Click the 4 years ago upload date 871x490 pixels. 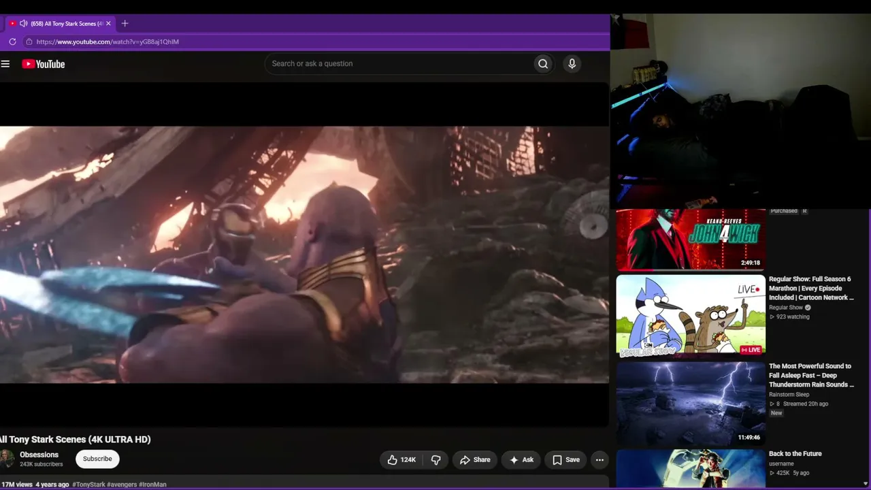pyautogui.click(x=52, y=485)
